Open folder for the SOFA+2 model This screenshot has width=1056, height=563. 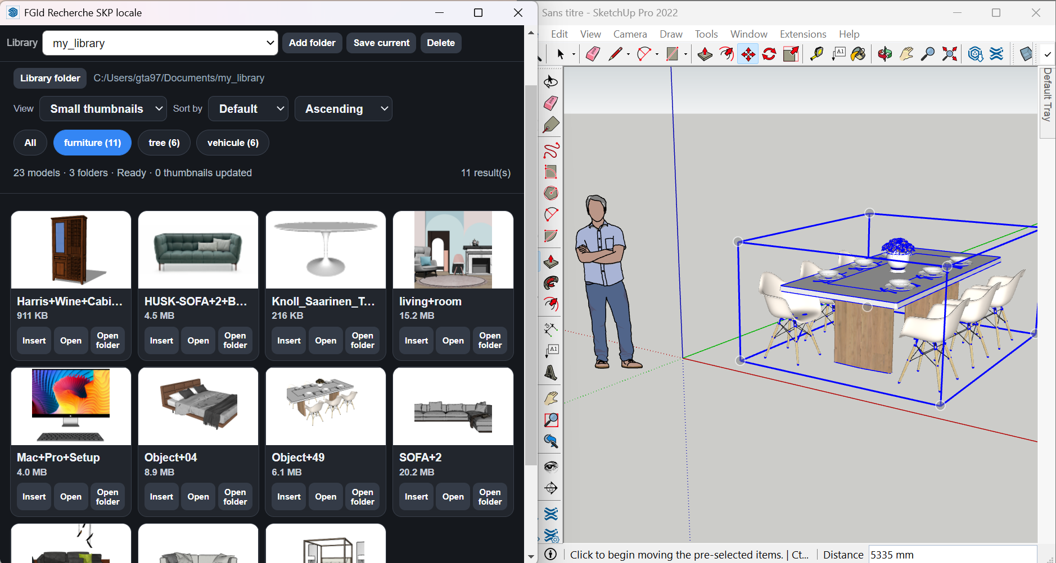tap(490, 497)
